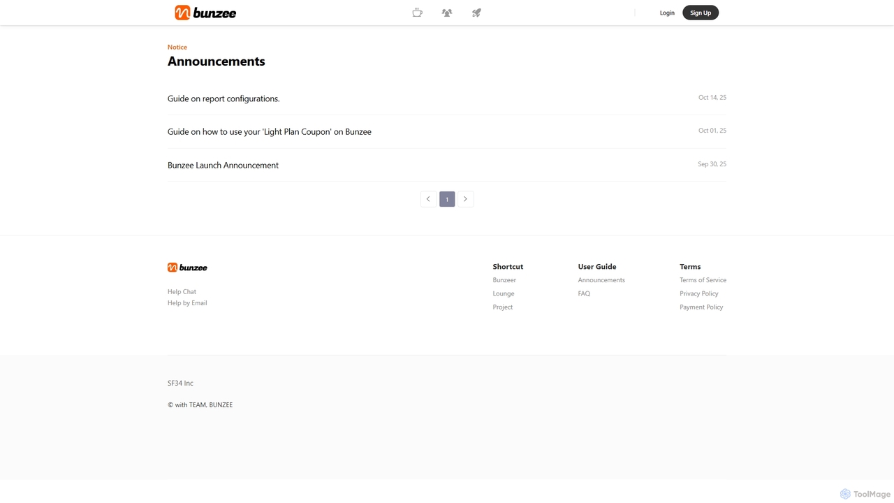Viewport: 894px width, 503px height.
Task: Open the Project rocket icon
Action: pyautogui.click(x=476, y=13)
